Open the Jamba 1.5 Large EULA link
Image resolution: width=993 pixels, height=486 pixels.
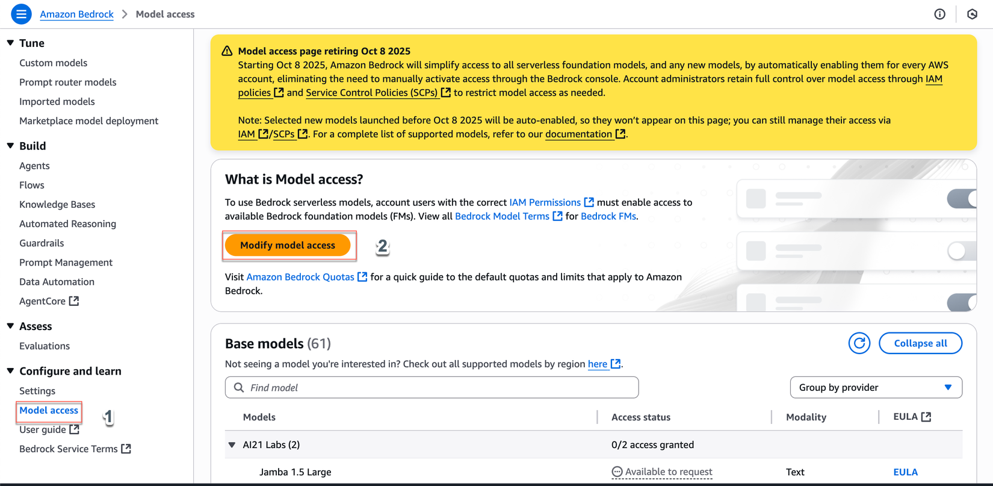tap(905, 472)
